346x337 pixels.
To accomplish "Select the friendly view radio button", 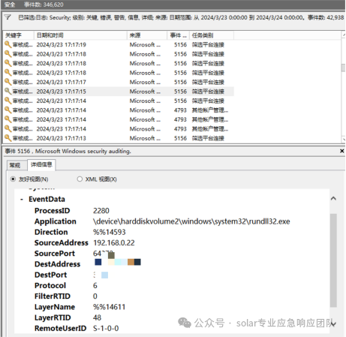I will (x=13, y=179).
